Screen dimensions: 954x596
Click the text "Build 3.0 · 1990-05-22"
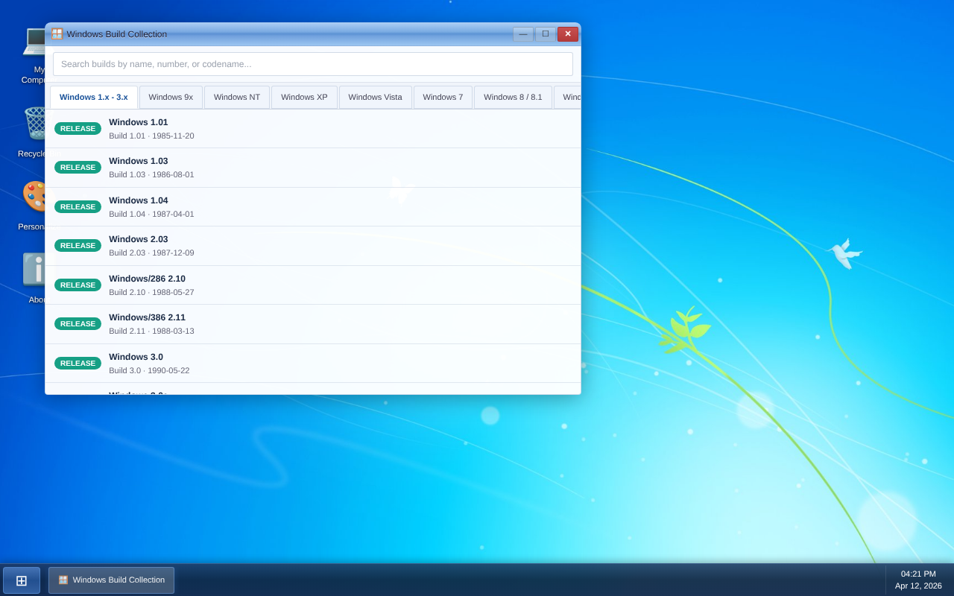tap(149, 370)
